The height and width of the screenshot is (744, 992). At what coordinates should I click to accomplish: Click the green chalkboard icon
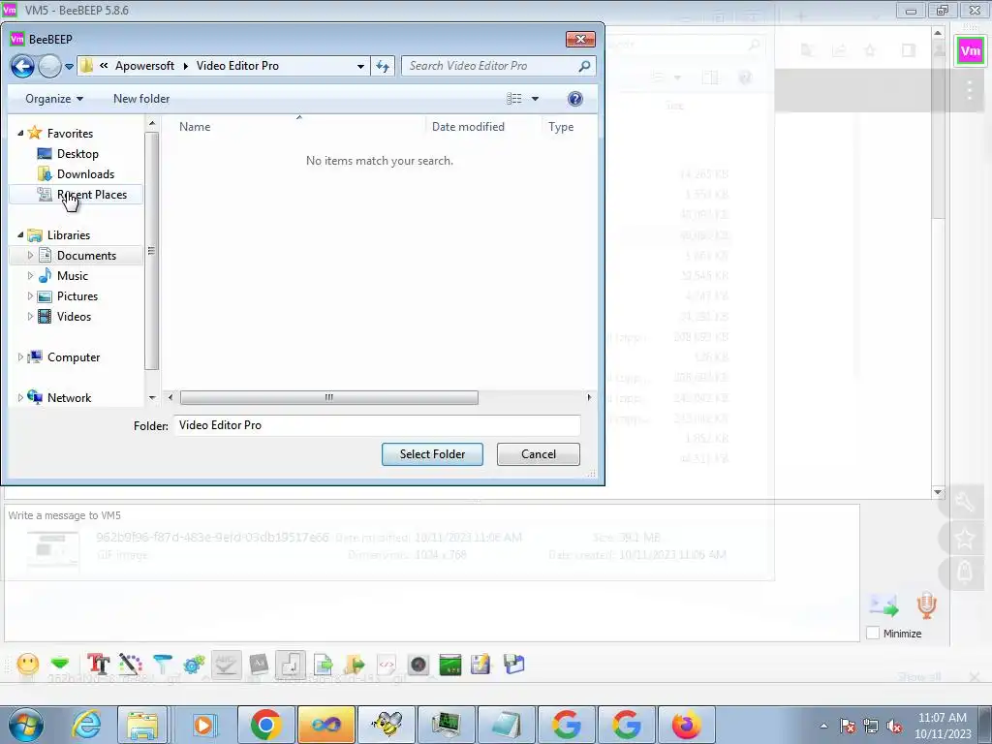[449, 665]
